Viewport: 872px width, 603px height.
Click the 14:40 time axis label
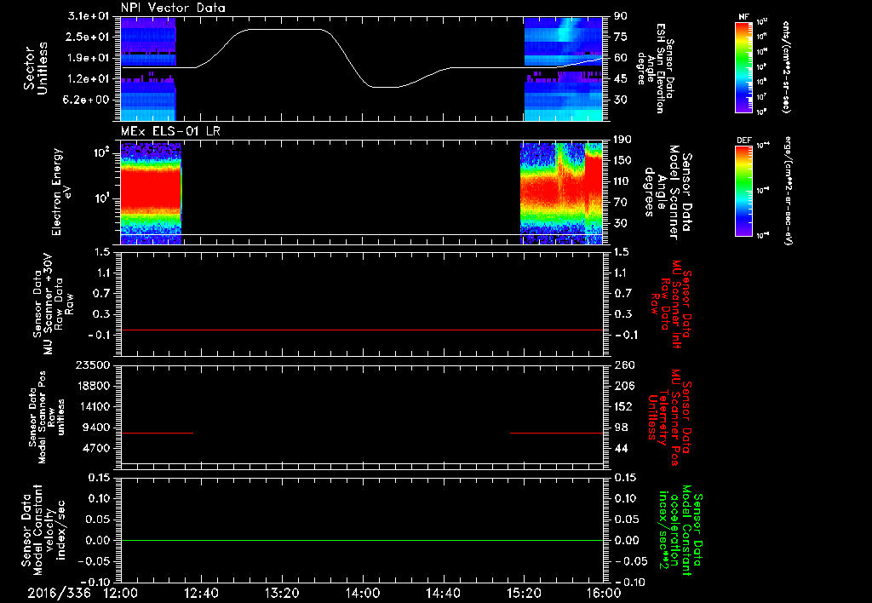[x=443, y=593]
